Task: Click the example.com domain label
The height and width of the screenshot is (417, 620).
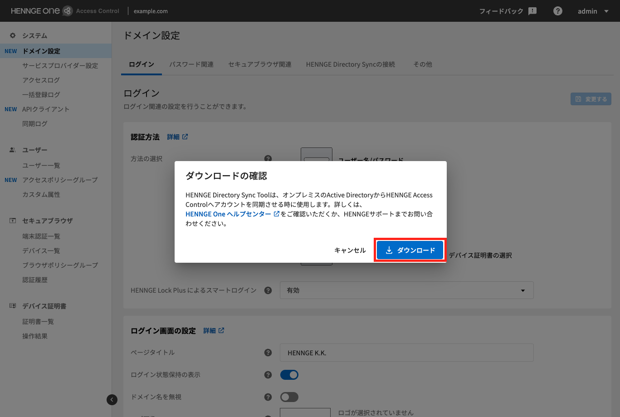Action: point(151,11)
